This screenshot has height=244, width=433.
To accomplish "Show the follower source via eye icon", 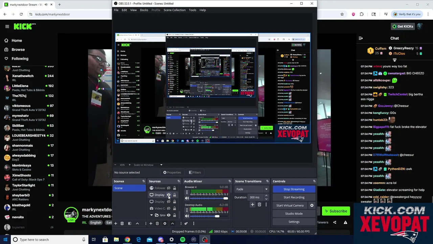I will [168, 188].
